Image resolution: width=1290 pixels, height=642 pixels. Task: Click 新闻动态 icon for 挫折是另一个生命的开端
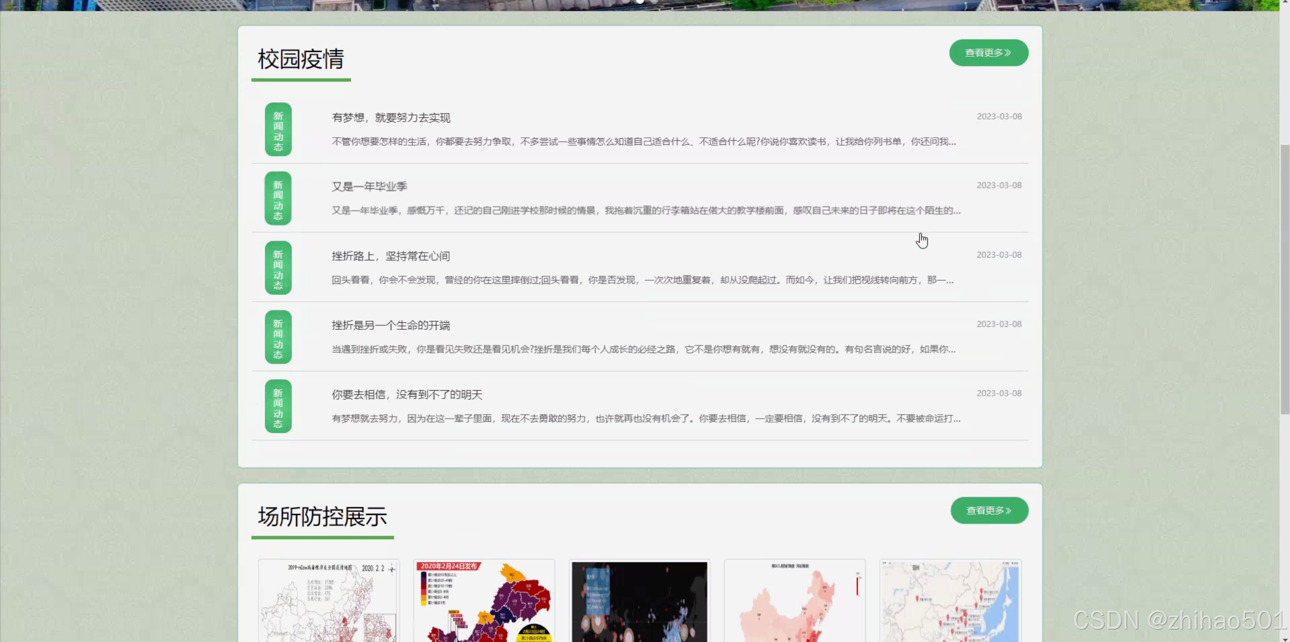277,337
